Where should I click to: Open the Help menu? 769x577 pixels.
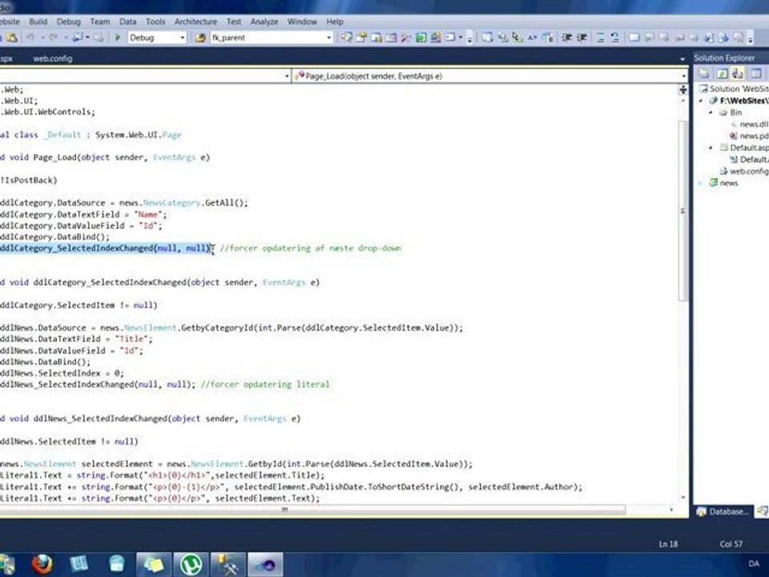tap(335, 22)
